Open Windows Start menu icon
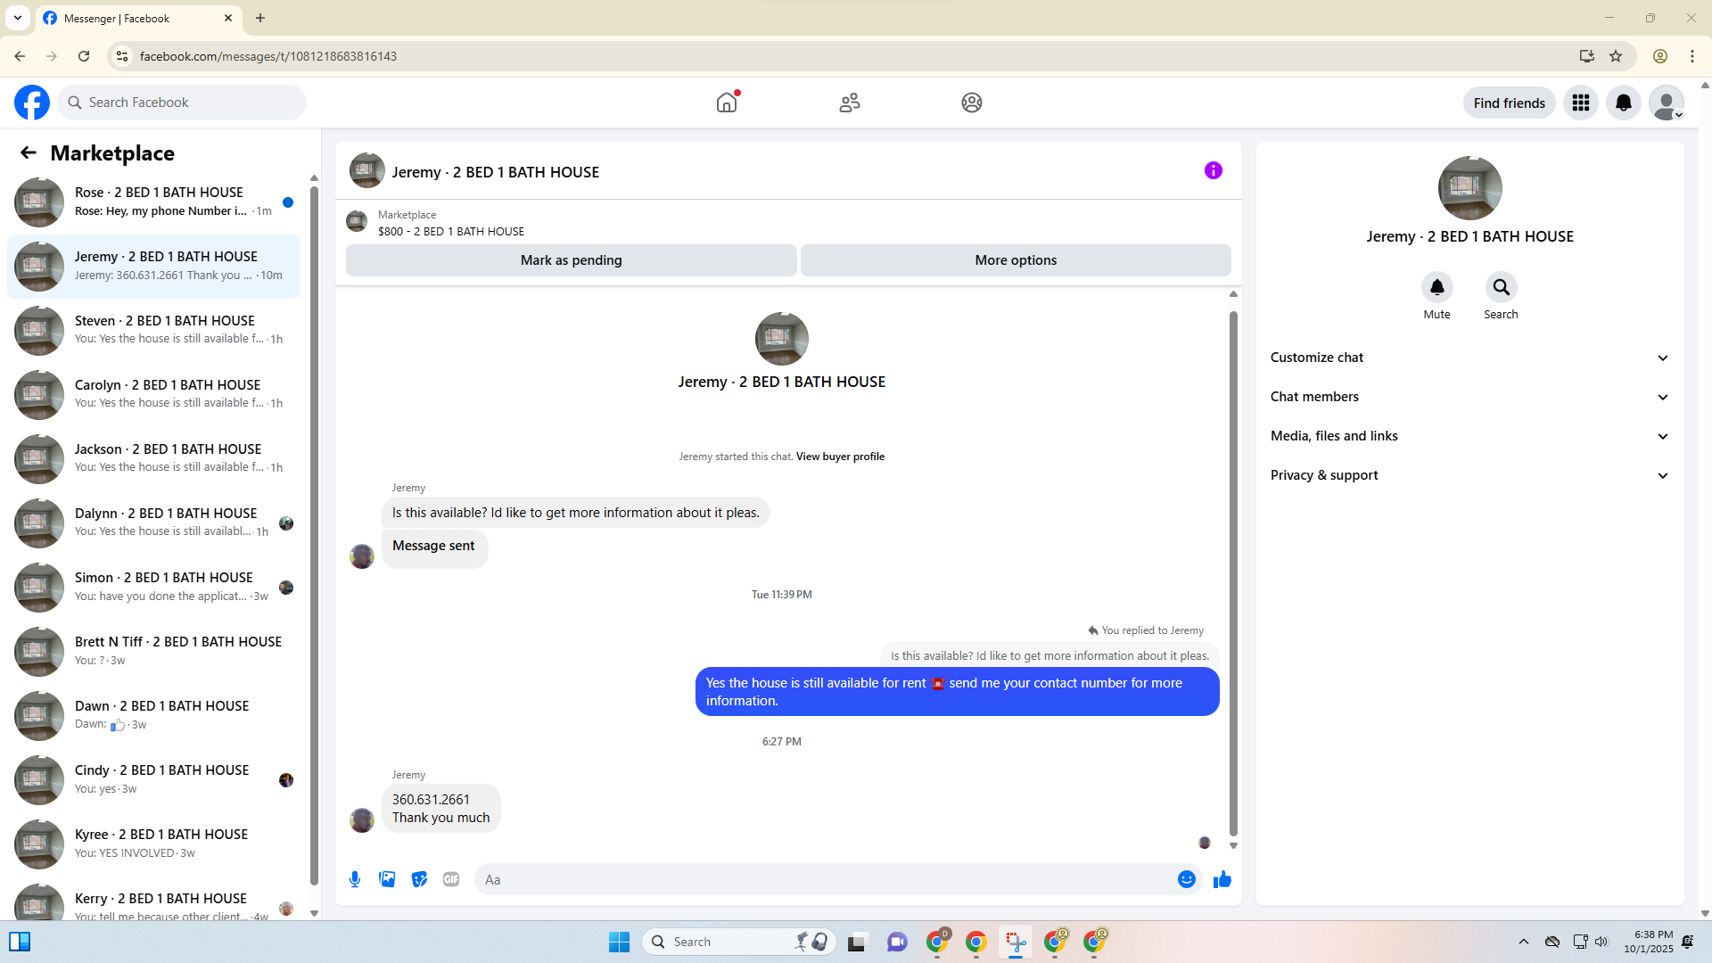Viewport: 1712px width, 963px height. (619, 942)
